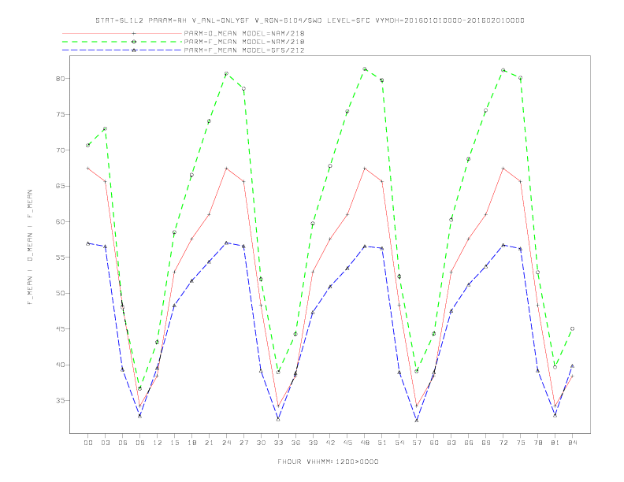The width and height of the screenshot is (624, 482).
Task: Click x-axis tick label 84
Action: coord(572,443)
